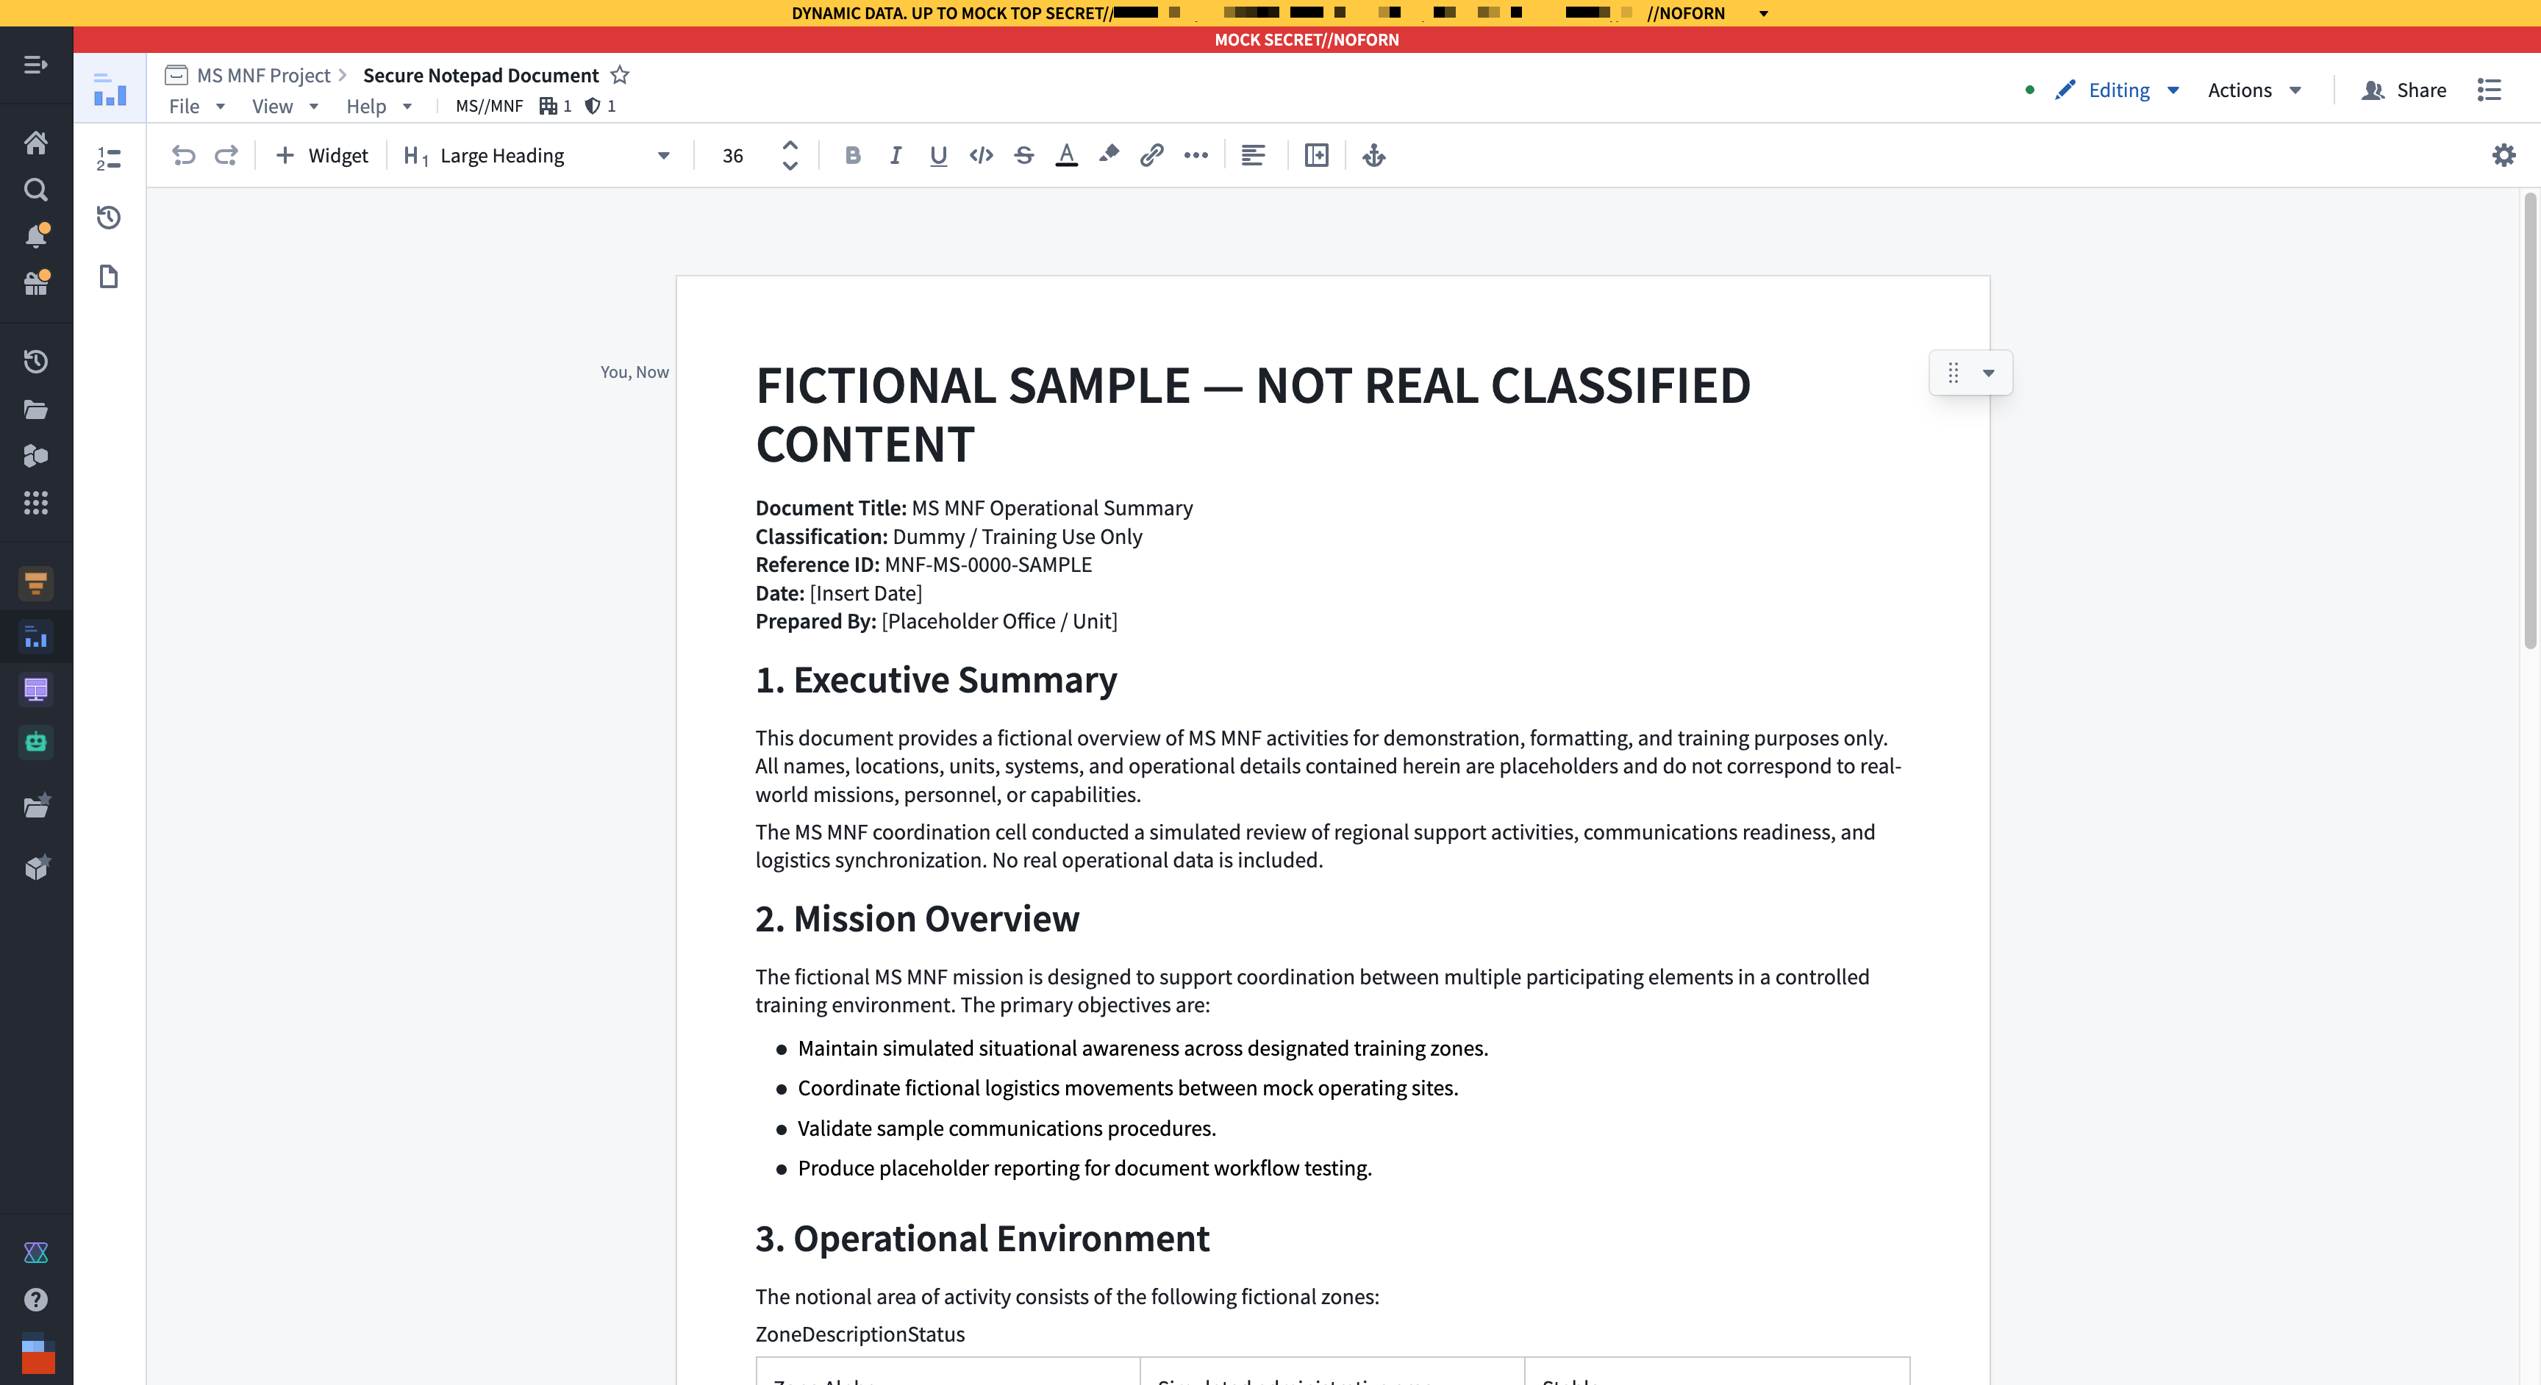Viewport: 2541px width, 1385px height.
Task: Open text alignment options
Action: [1253, 155]
